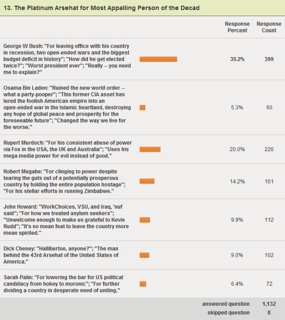Click the Osama Bin Laden response bar
The height and width of the screenshot is (320, 285).
[142, 107]
